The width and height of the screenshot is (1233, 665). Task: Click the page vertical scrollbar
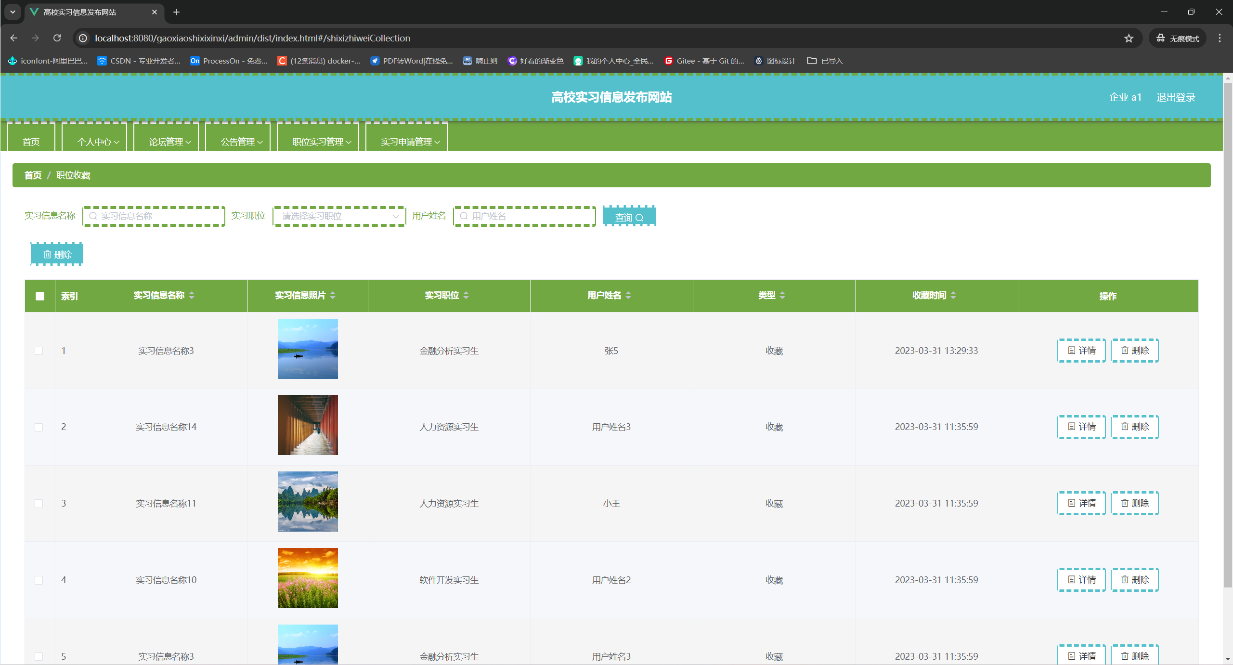[x=1227, y=337]
